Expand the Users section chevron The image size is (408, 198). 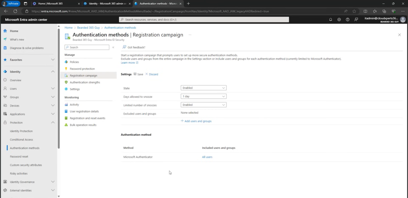pyautogui.click(x=53, y=89)
